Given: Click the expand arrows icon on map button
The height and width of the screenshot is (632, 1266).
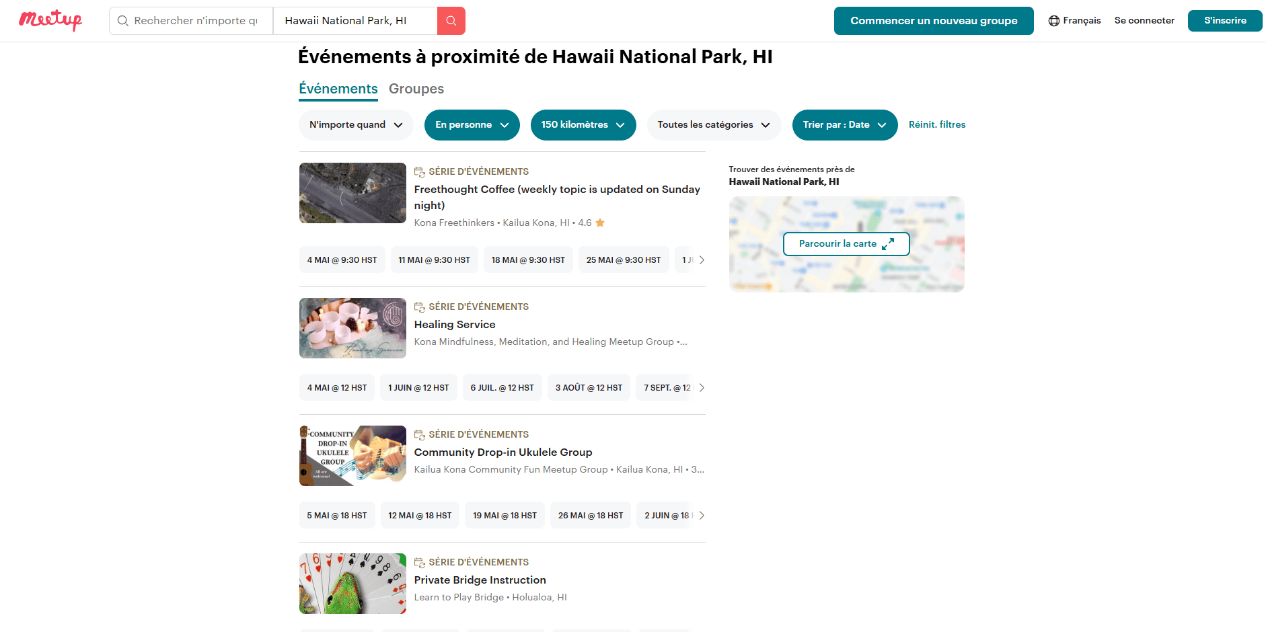Looking at the screenshot, I should click(888, 244).
